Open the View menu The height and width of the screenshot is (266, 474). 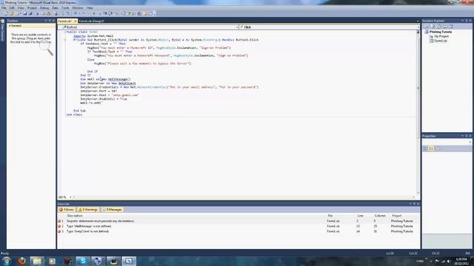(21, 8)
